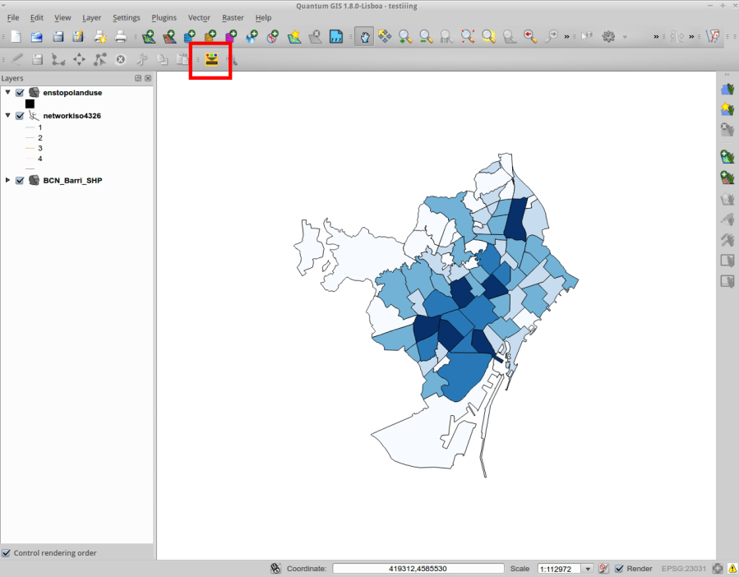Viewport: 739px width, 577px height.
Task: Click the Zoom In magnifier tool
Action: 405,37
